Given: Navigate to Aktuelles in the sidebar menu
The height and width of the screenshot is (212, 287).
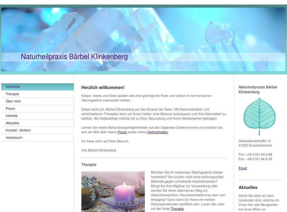Looking at the screenshot, I should (12, 123).
